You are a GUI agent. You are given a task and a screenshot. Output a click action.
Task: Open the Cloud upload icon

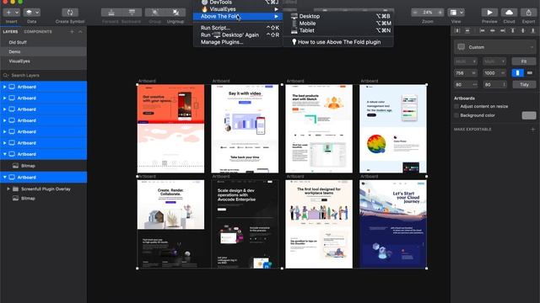click(509, 13)
